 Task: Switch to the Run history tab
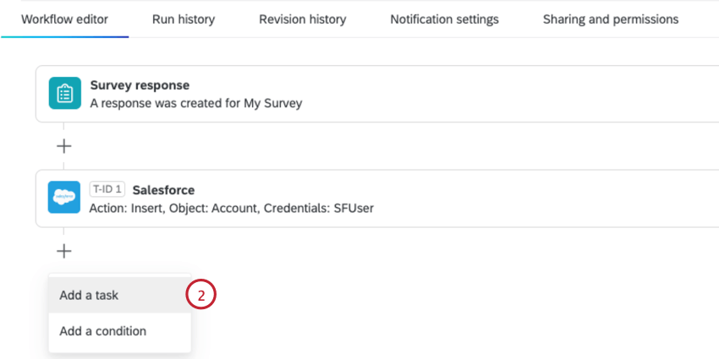click(x=184, y=19)
